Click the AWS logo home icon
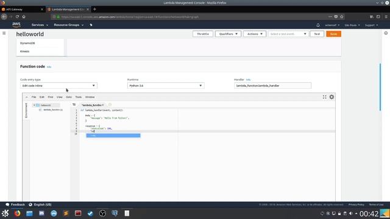390x219 pixels. pos(16,24)
